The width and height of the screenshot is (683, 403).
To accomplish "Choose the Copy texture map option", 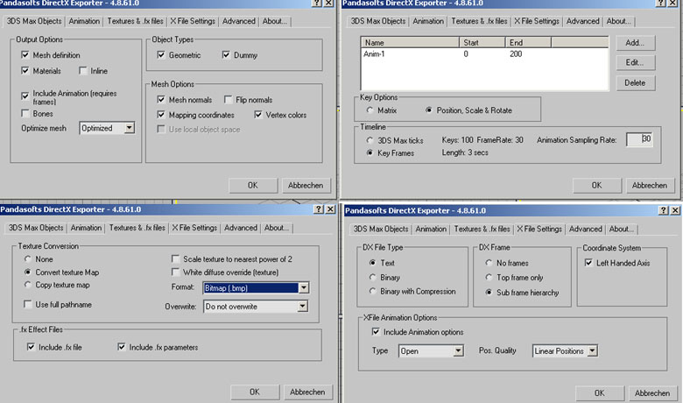I will [x=28, y=286].
